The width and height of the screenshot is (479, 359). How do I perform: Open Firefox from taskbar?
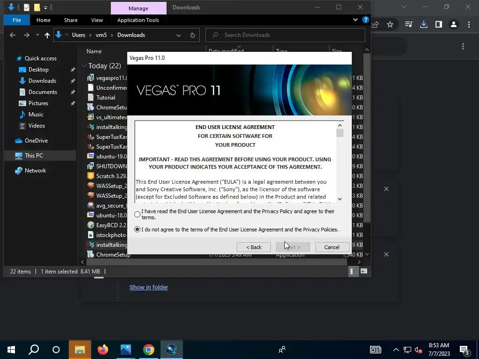[102, 350]
